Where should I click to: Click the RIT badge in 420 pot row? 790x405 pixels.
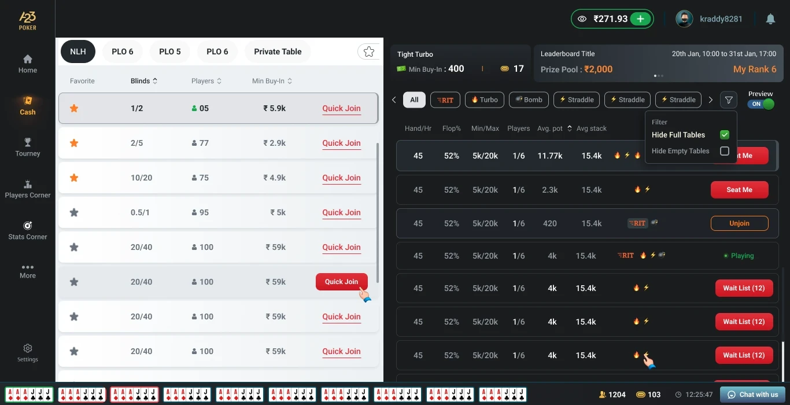coord(637,223)
